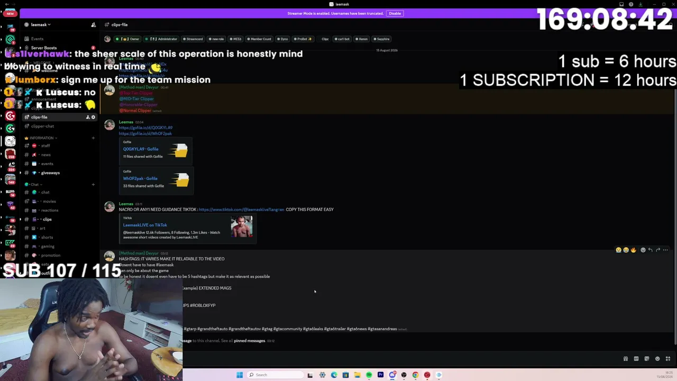
Task: Select the Administrator role tag
Action: 161,39
